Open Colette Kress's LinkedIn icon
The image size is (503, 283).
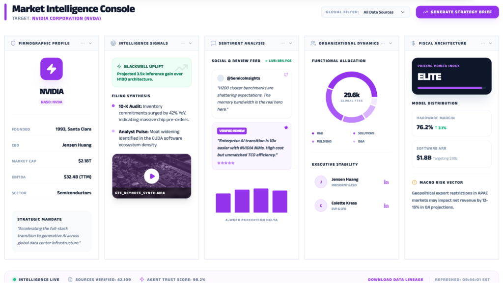click(x=386, y=206)
